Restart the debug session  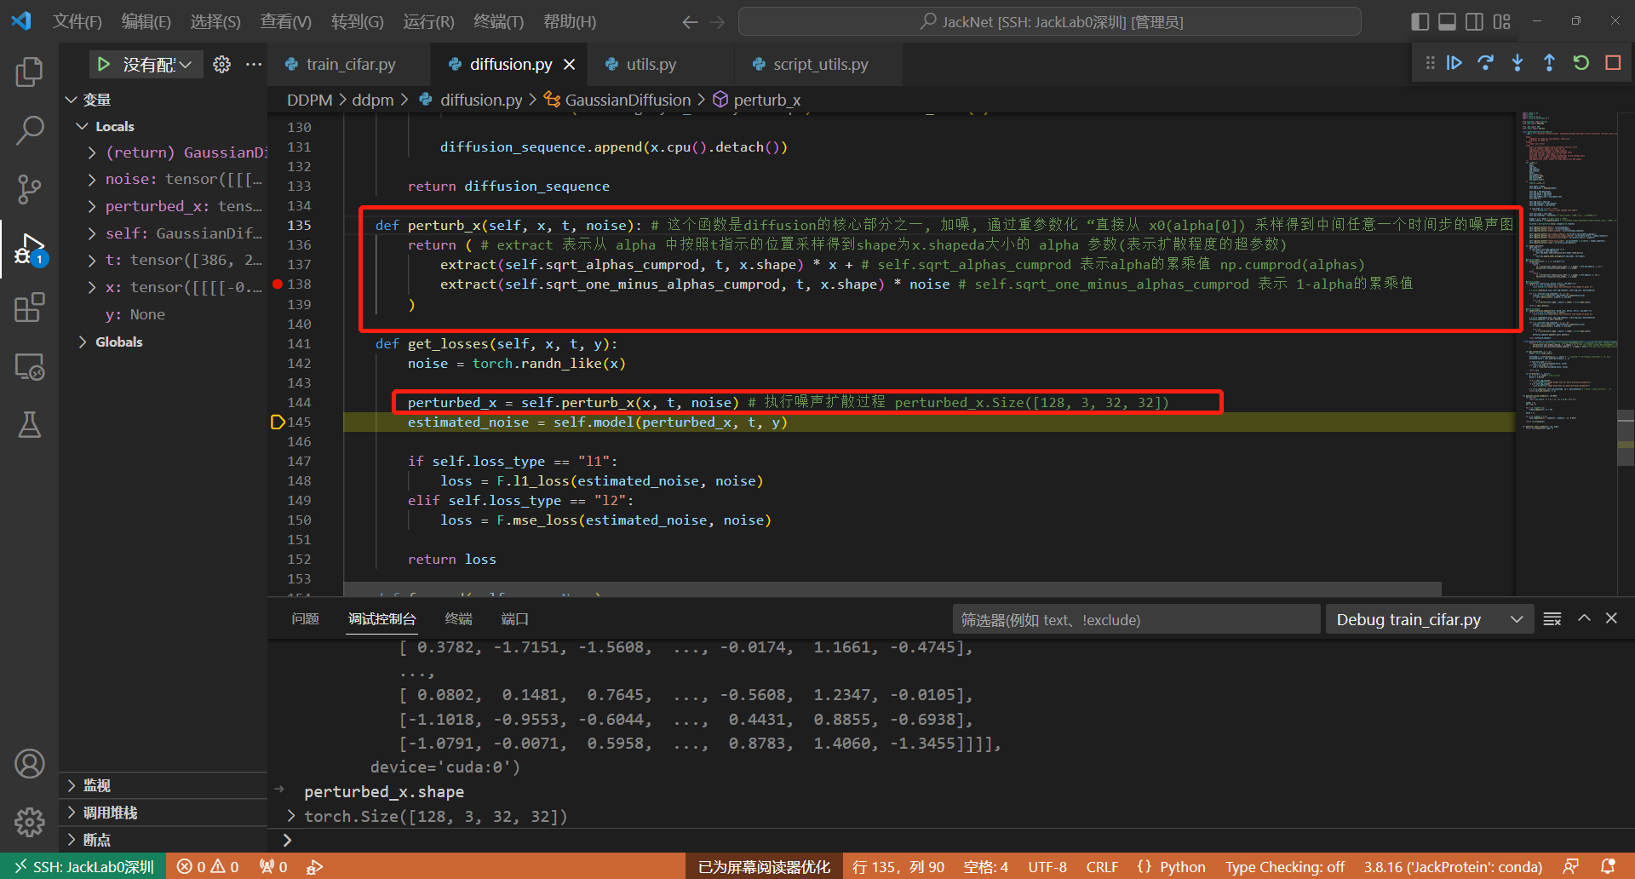pos(1581,63)
